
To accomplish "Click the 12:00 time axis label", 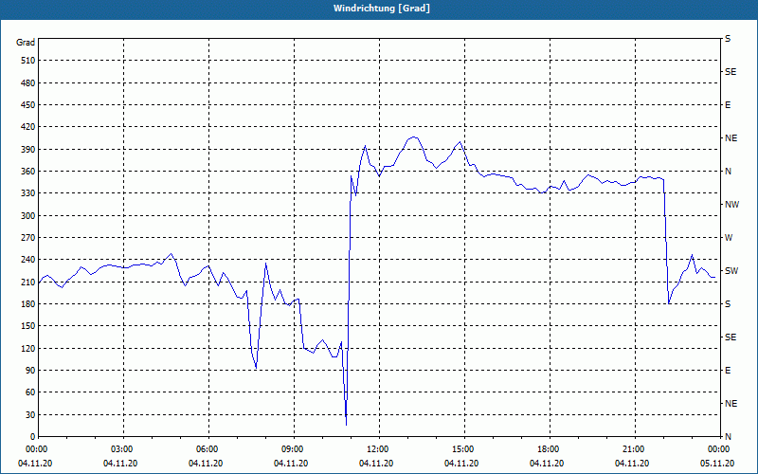I will click(379, 449).
